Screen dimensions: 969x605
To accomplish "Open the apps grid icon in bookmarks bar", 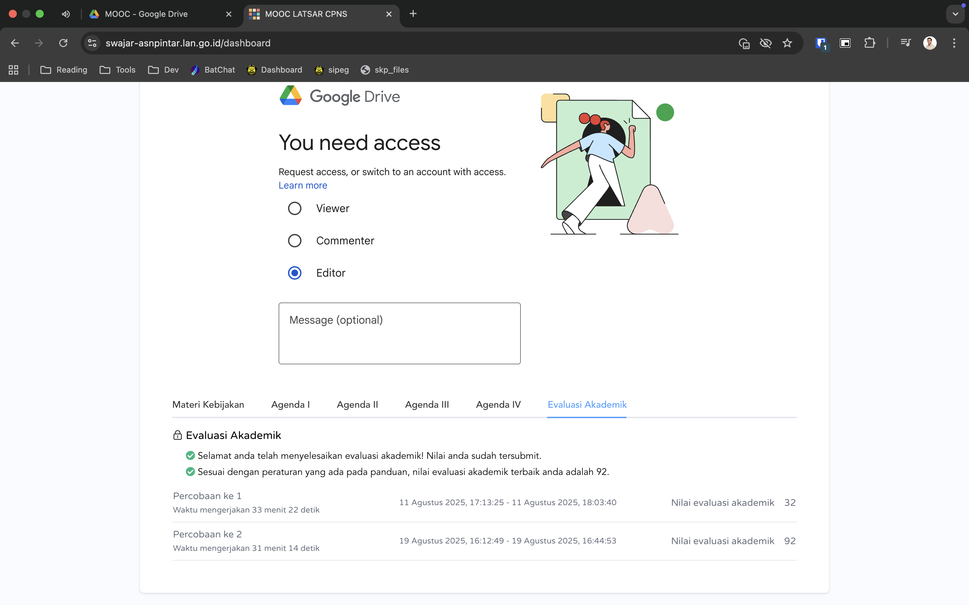I will coord(13,70).
